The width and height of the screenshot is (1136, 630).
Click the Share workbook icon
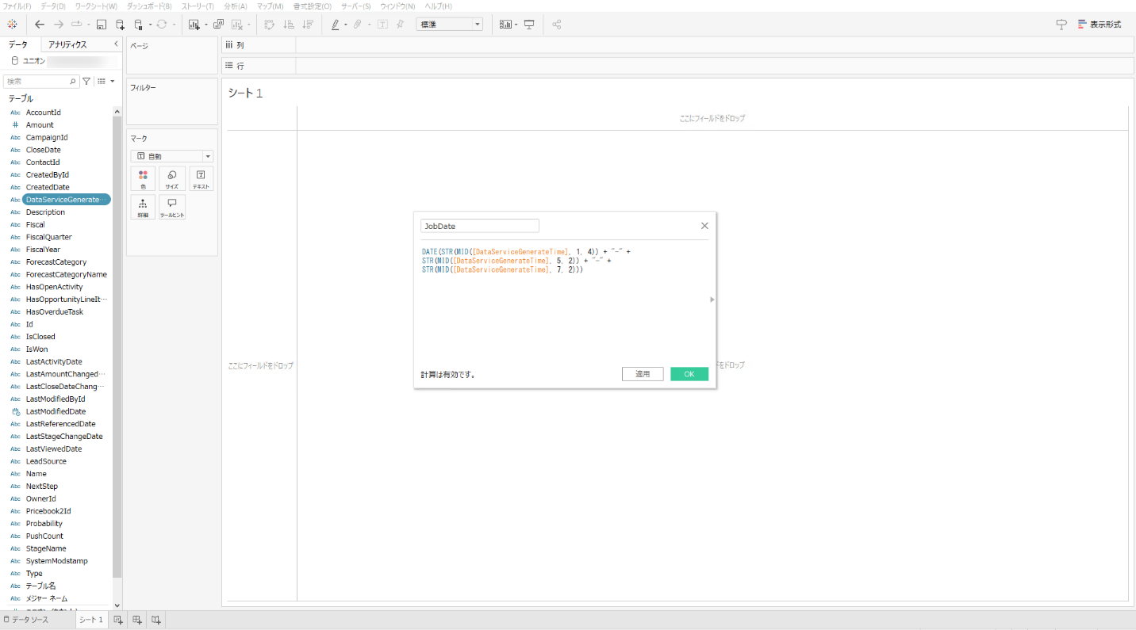click(x=557, y=25)
